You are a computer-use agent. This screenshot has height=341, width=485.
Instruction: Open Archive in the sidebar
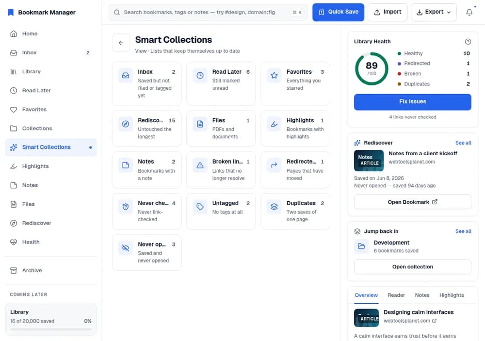pos(51,270)
